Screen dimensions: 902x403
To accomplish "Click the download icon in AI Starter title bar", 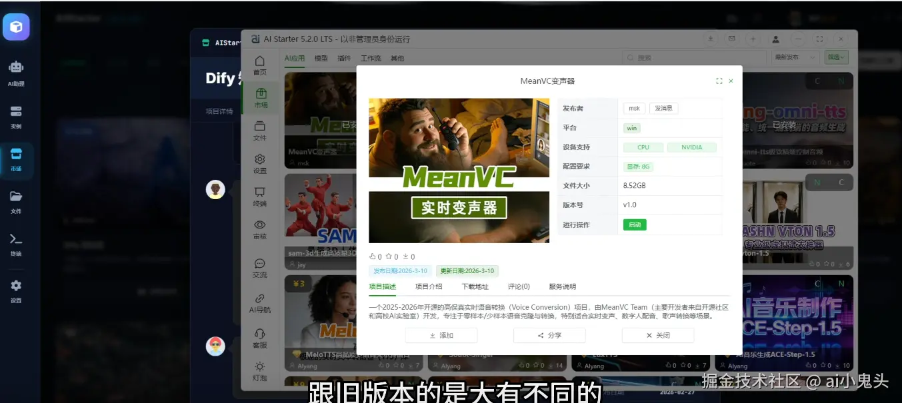I will 711,39.
